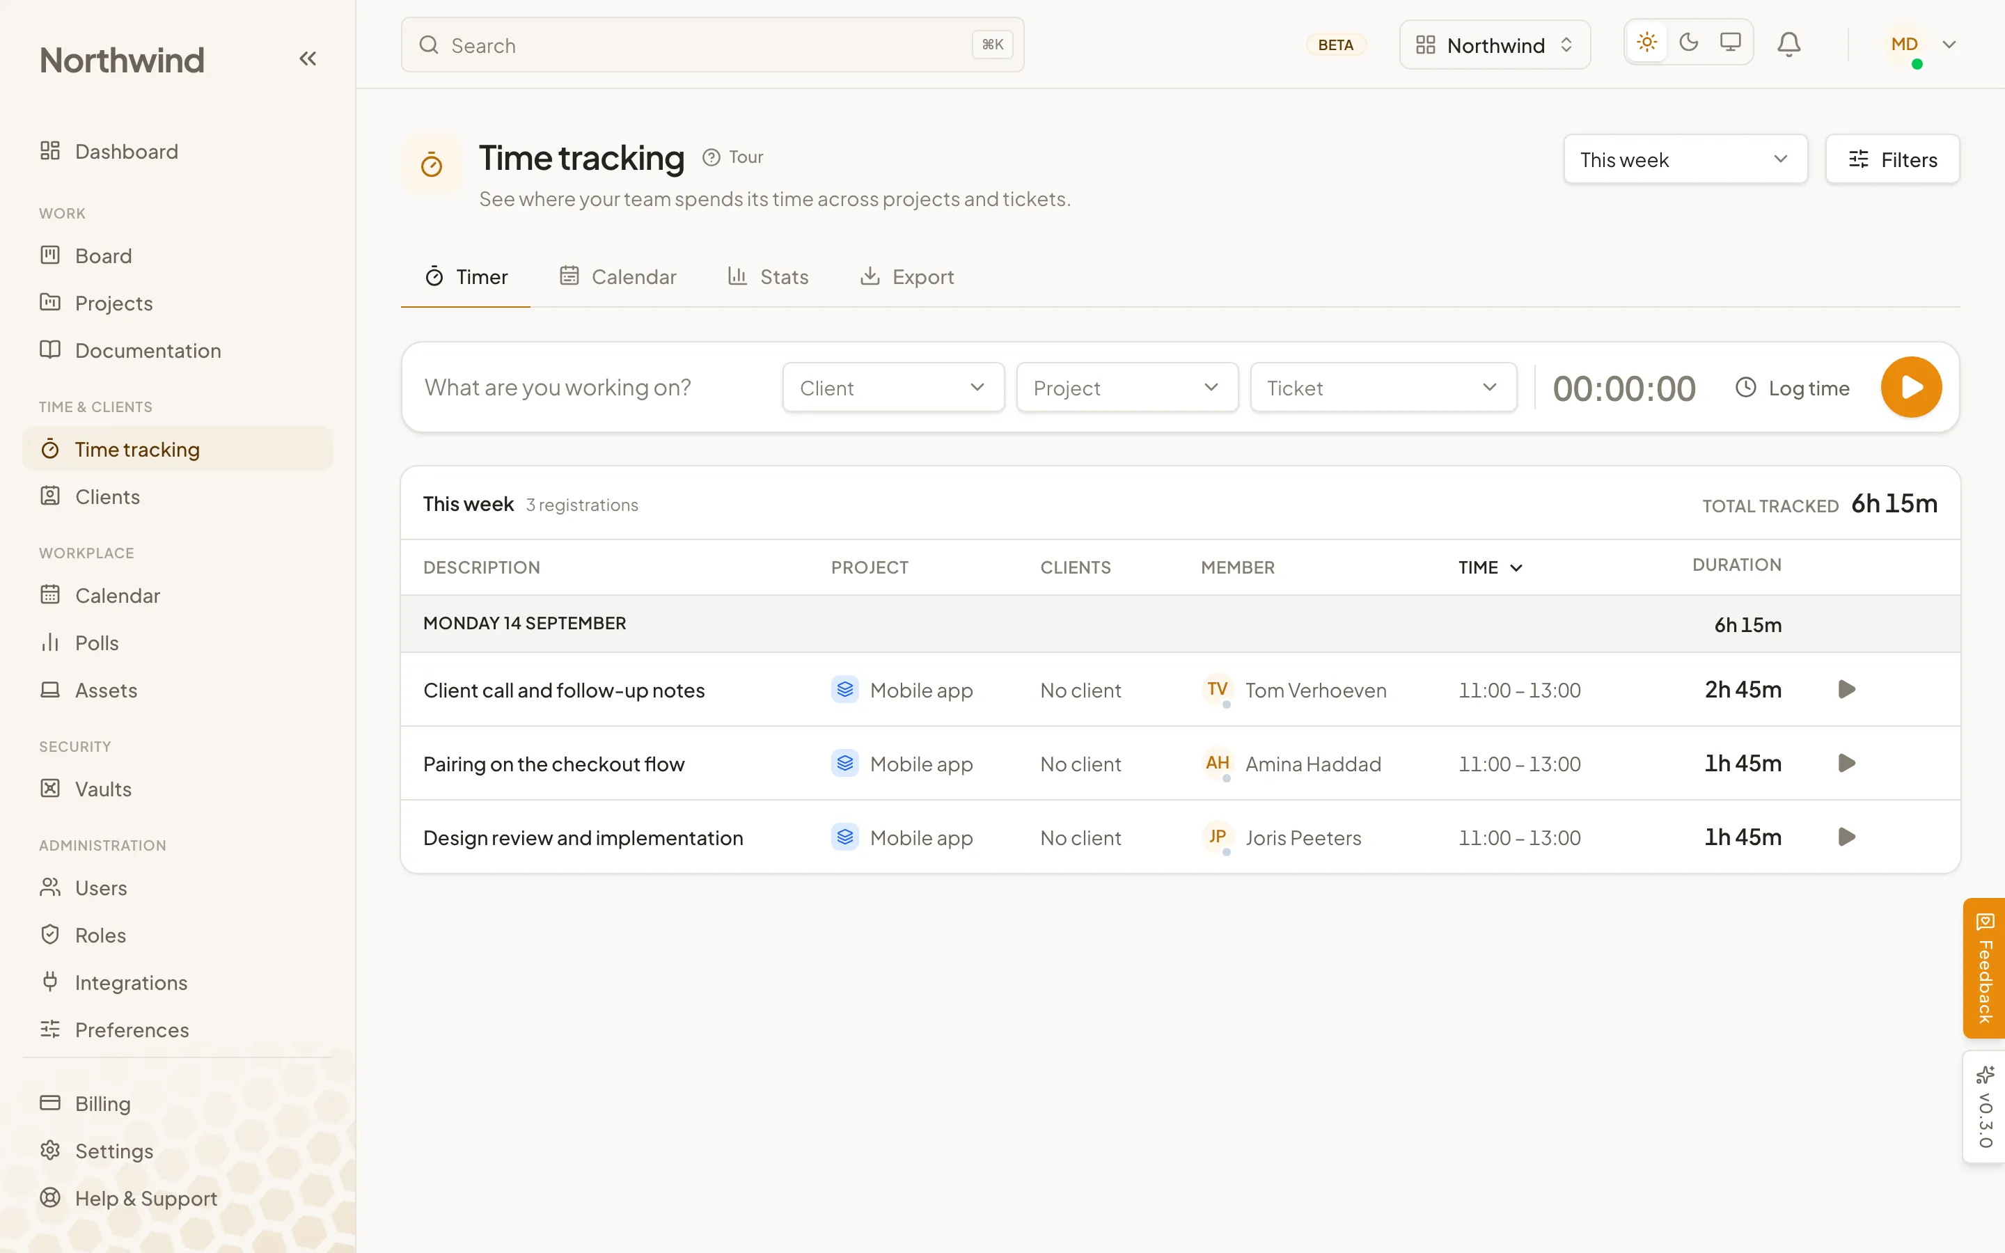Collapse the sidebar with the double chevron

(308, 59)
